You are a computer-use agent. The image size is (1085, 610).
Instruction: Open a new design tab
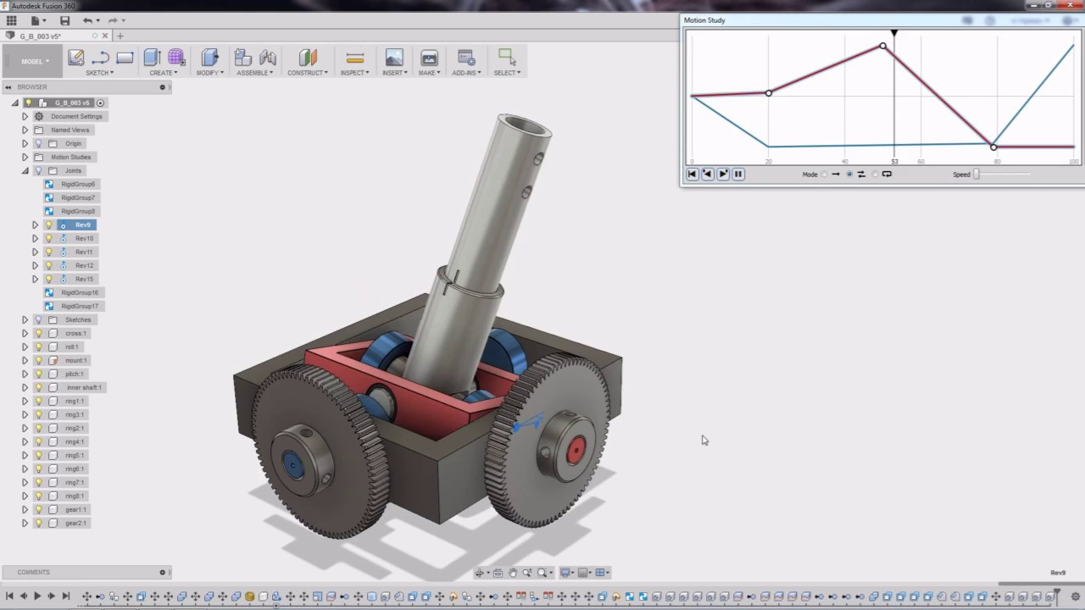[120, 36]
